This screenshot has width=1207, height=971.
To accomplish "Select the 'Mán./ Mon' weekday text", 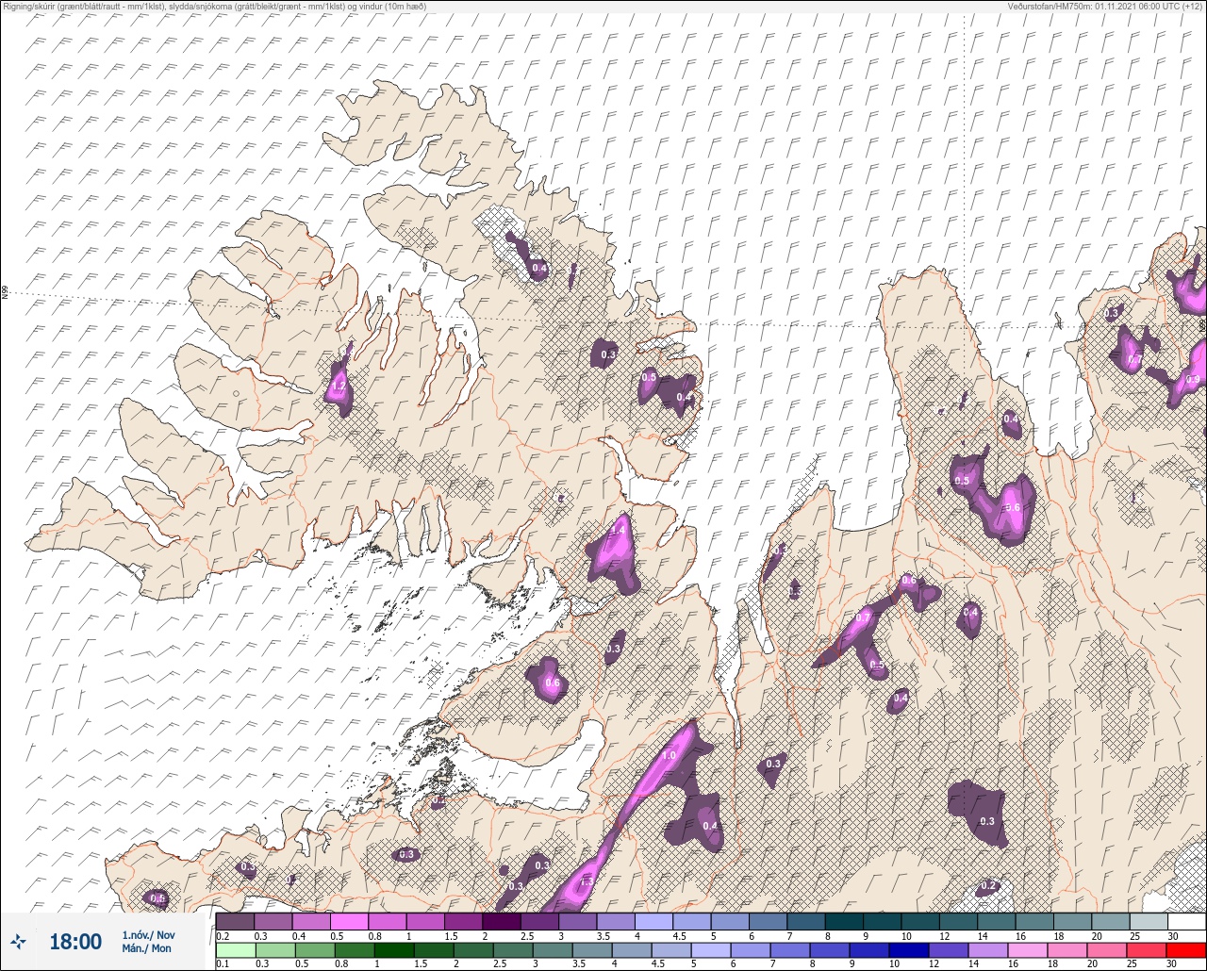I will click(x=146, y=948).
